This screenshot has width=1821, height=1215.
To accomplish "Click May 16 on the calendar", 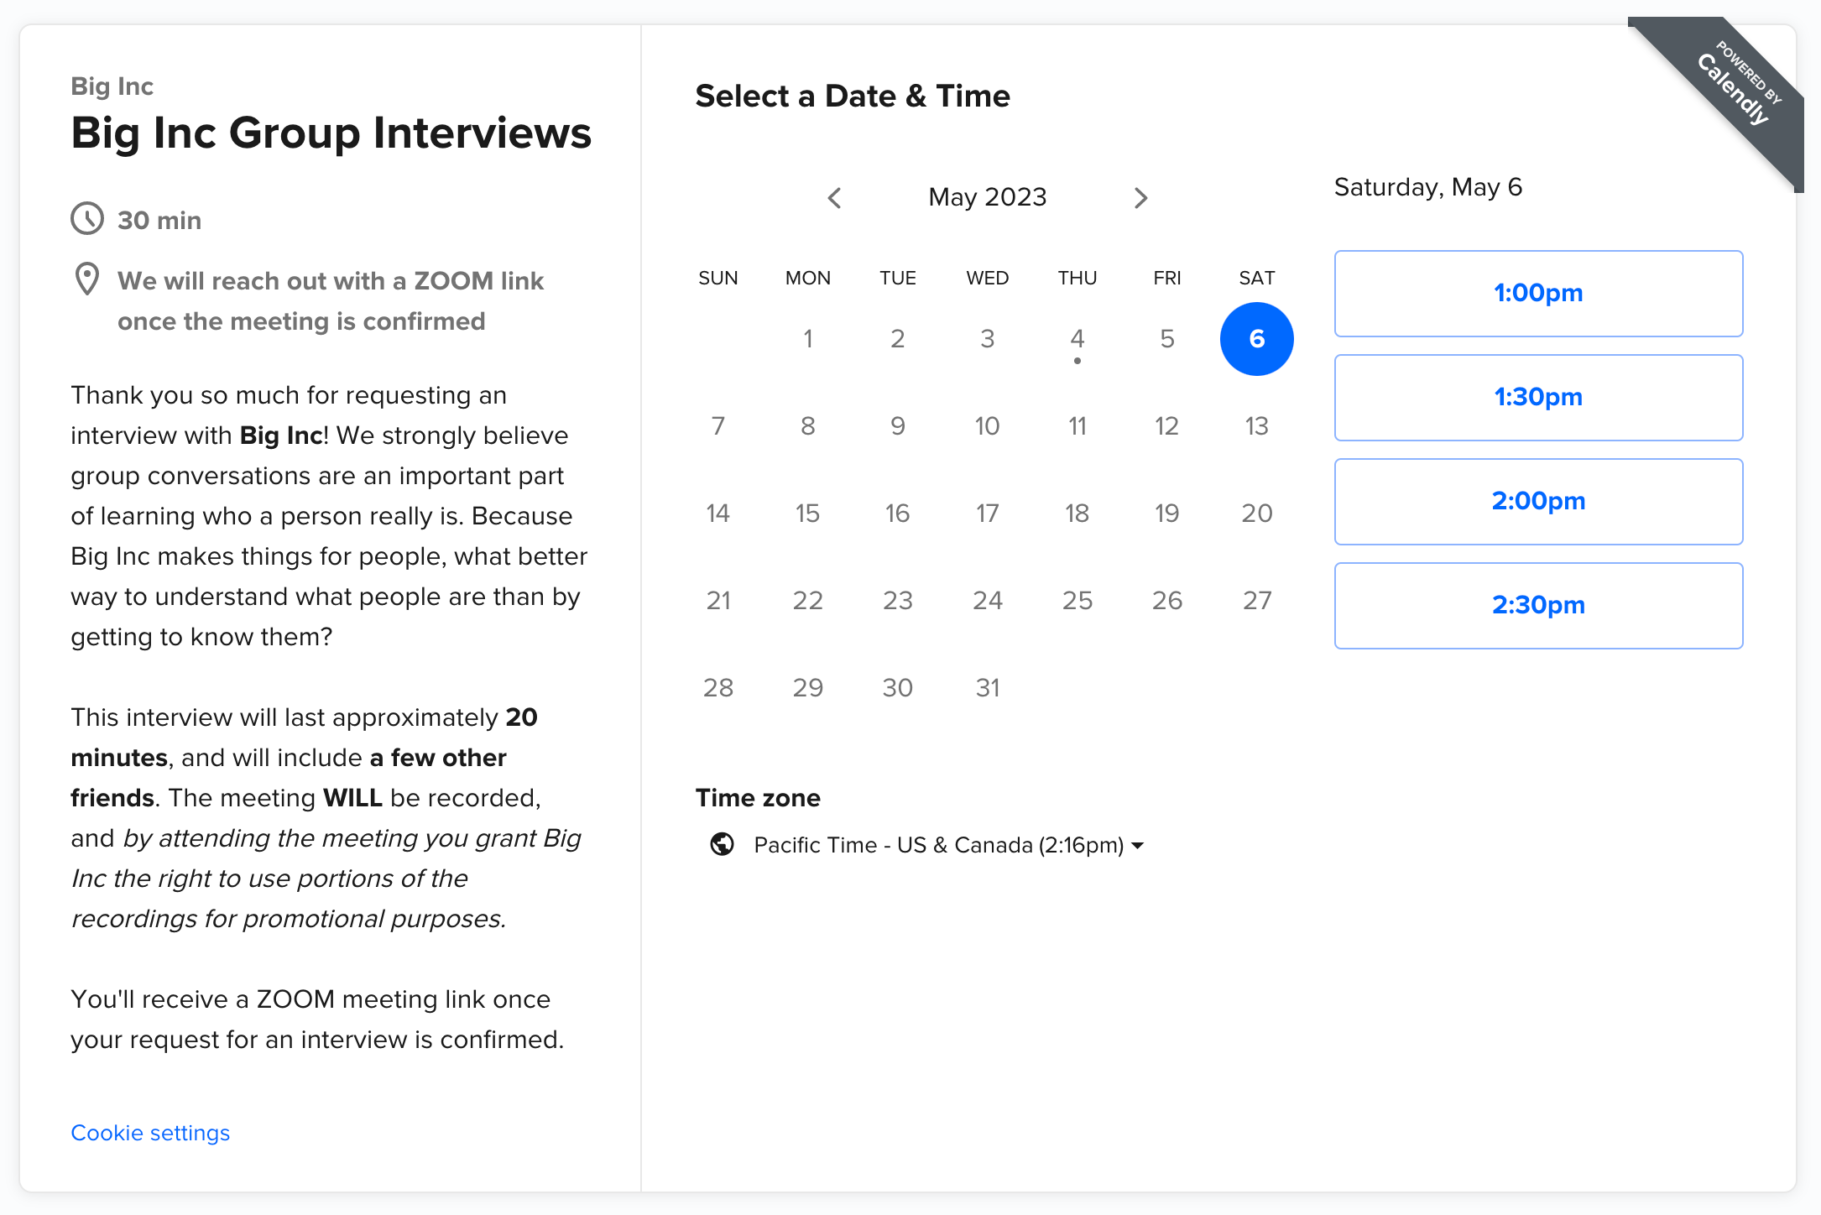I will pos(897,514).
